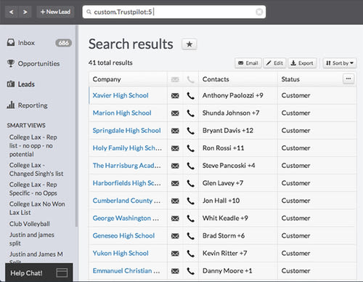The image size is (363, 282).
Task: Click email icon for Marion High School
Action: click(x=175, y=113)
